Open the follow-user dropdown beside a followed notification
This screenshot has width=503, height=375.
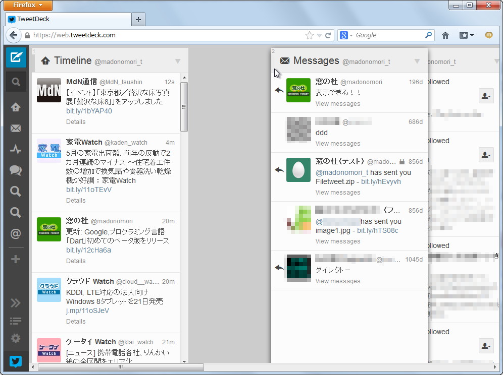pos(486,96)
